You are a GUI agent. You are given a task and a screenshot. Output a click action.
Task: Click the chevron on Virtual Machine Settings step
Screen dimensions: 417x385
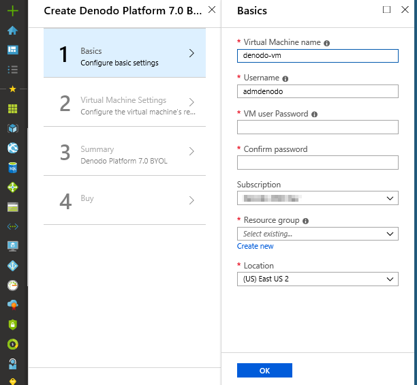tap(191, 102)
